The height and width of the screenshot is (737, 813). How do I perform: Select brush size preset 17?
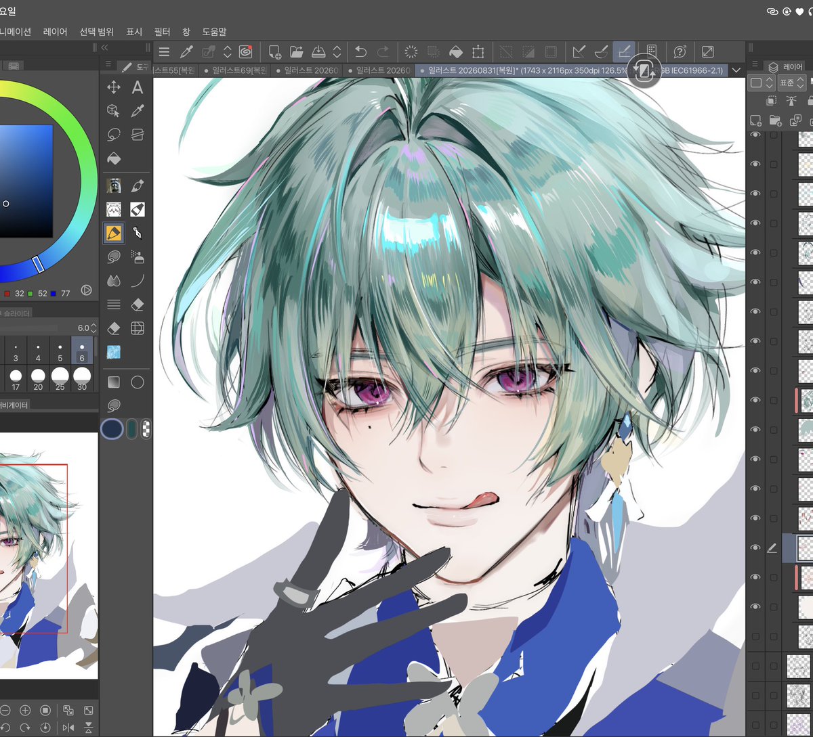16,379
